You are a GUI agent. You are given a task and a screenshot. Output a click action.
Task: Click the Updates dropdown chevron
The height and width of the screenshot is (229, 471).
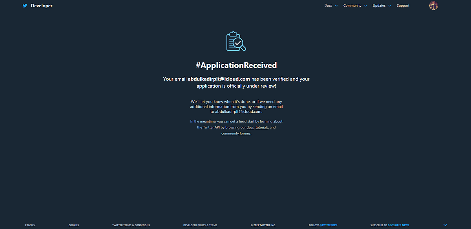(390, 5)
